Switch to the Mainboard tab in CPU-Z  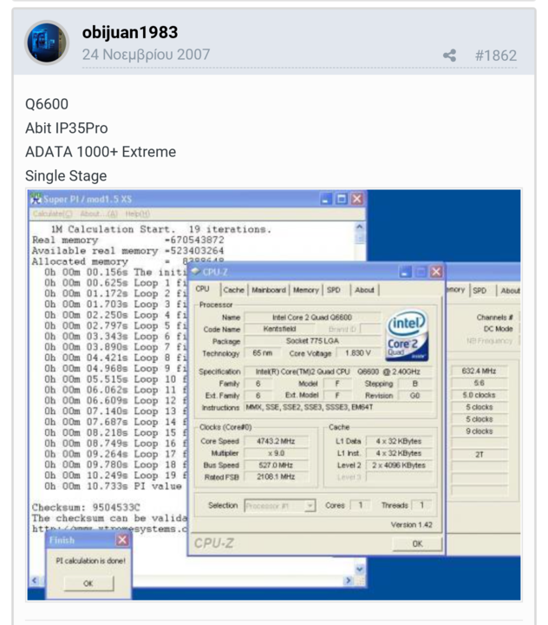pos(269,290)
